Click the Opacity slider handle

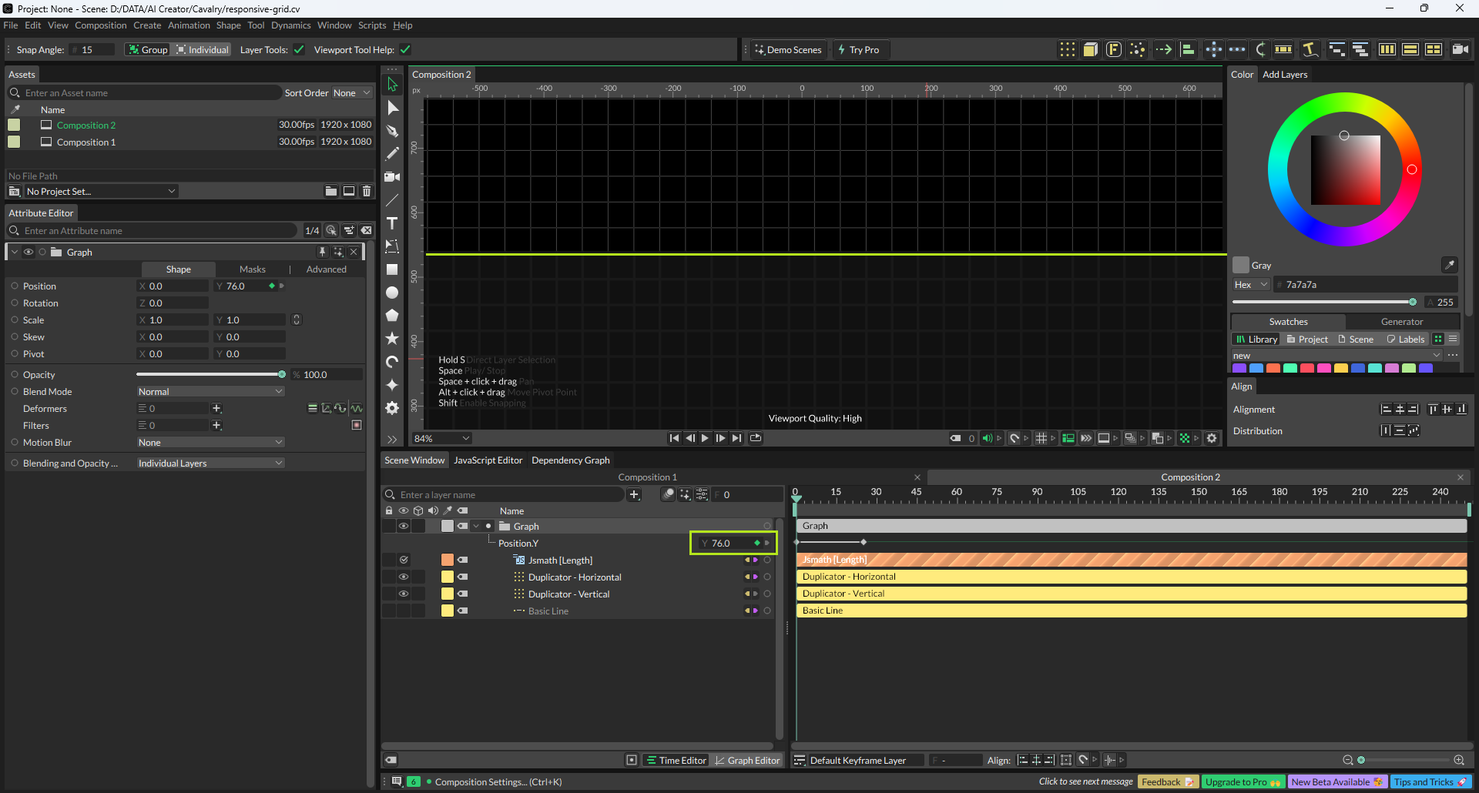[282, 375]
